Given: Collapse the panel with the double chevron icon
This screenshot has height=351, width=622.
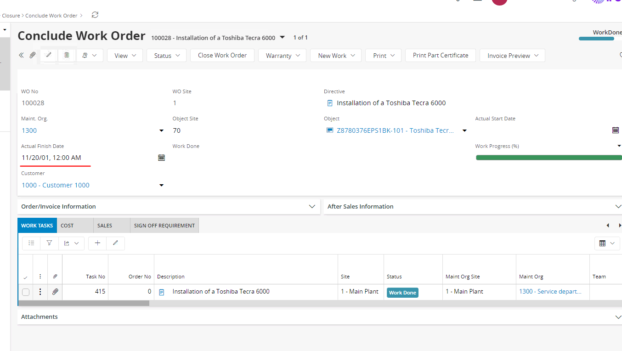Looking at the screenshot, I should pos(21,55).
